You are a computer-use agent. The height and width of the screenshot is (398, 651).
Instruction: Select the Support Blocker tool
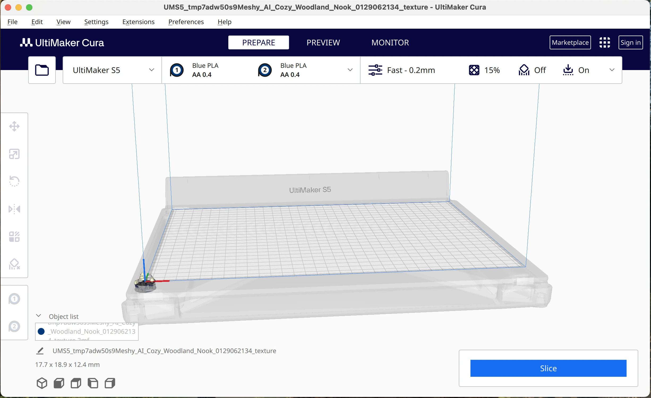tap(14, 264)
